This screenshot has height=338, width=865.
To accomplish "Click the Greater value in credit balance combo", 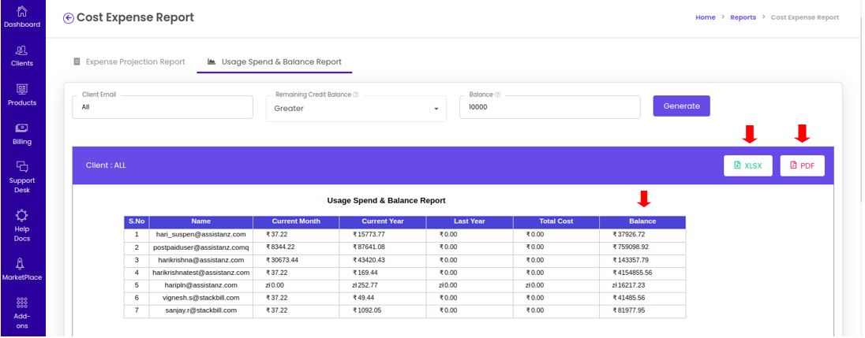I will (289, 109).
